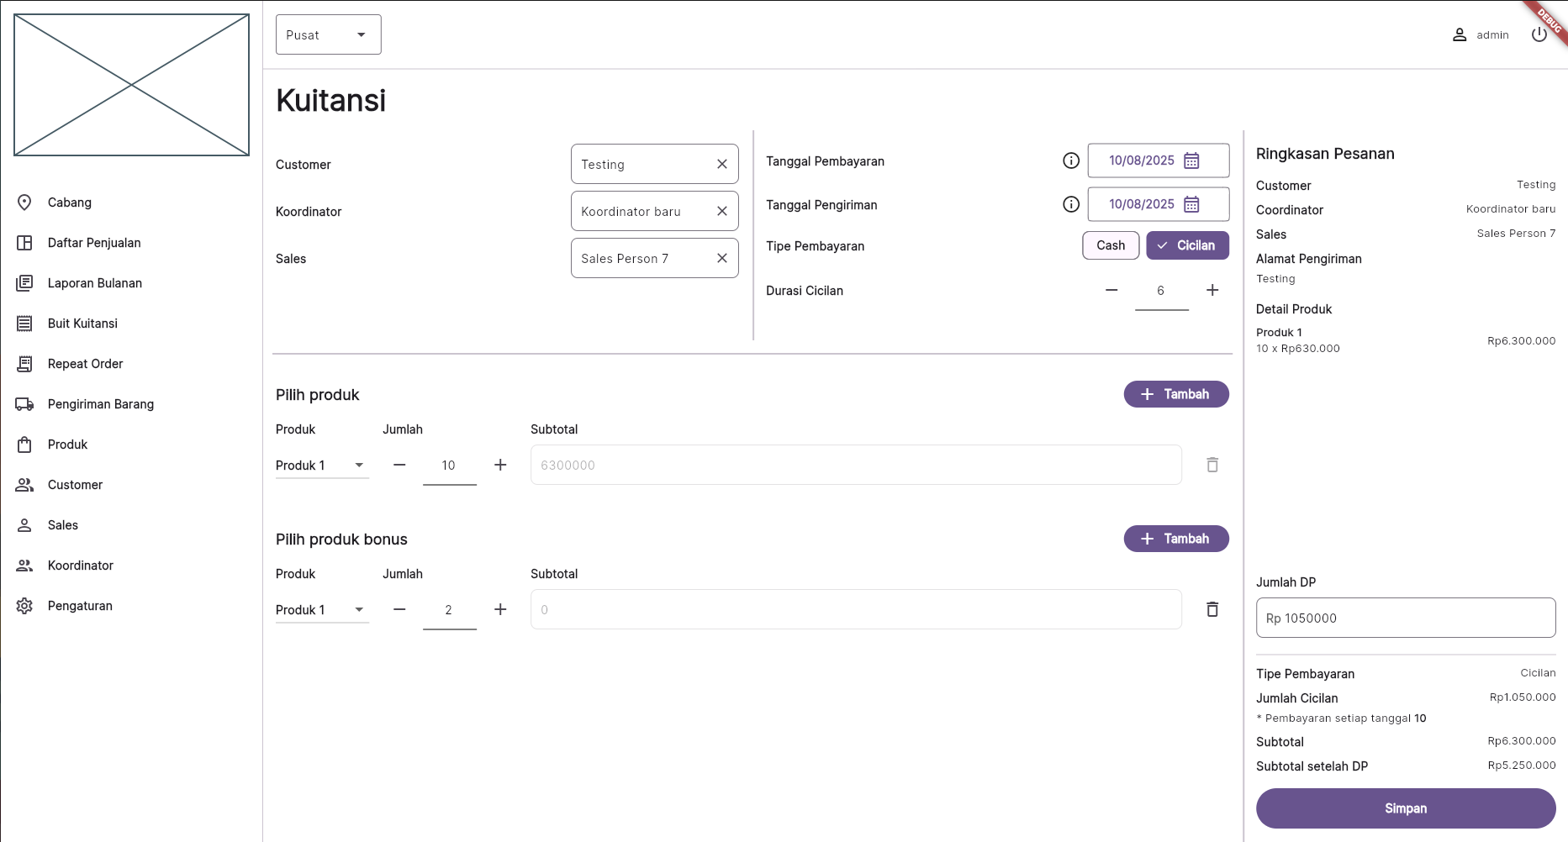The width and height of the screenshot is (1568, 842).
Task: Open the Pusat branch dropdown
Action: coord(328,34)
